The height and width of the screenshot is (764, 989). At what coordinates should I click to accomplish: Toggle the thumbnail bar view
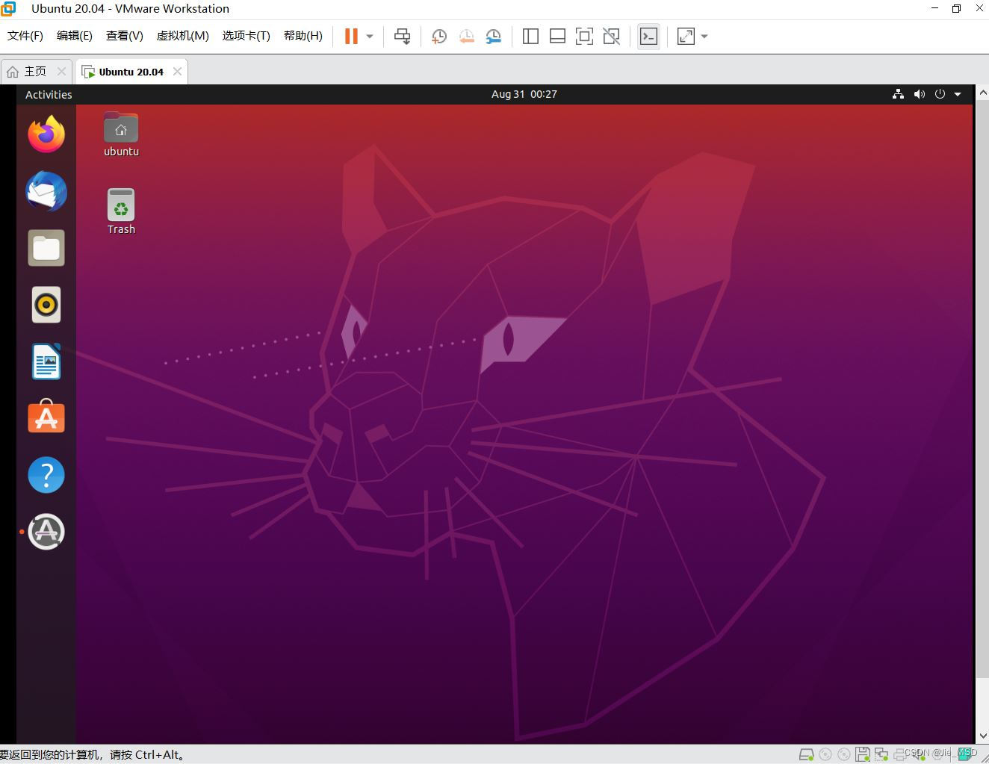(557, 36)
